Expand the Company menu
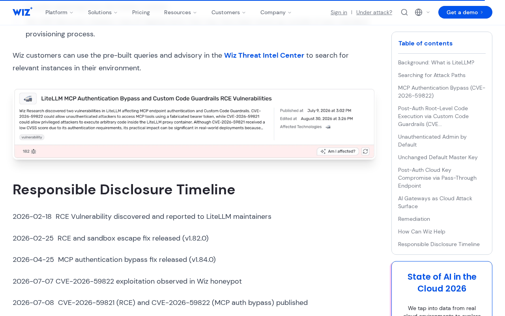The height and width of the screenshot is (316, 505). pyautogui.click(x=276, y=12)
